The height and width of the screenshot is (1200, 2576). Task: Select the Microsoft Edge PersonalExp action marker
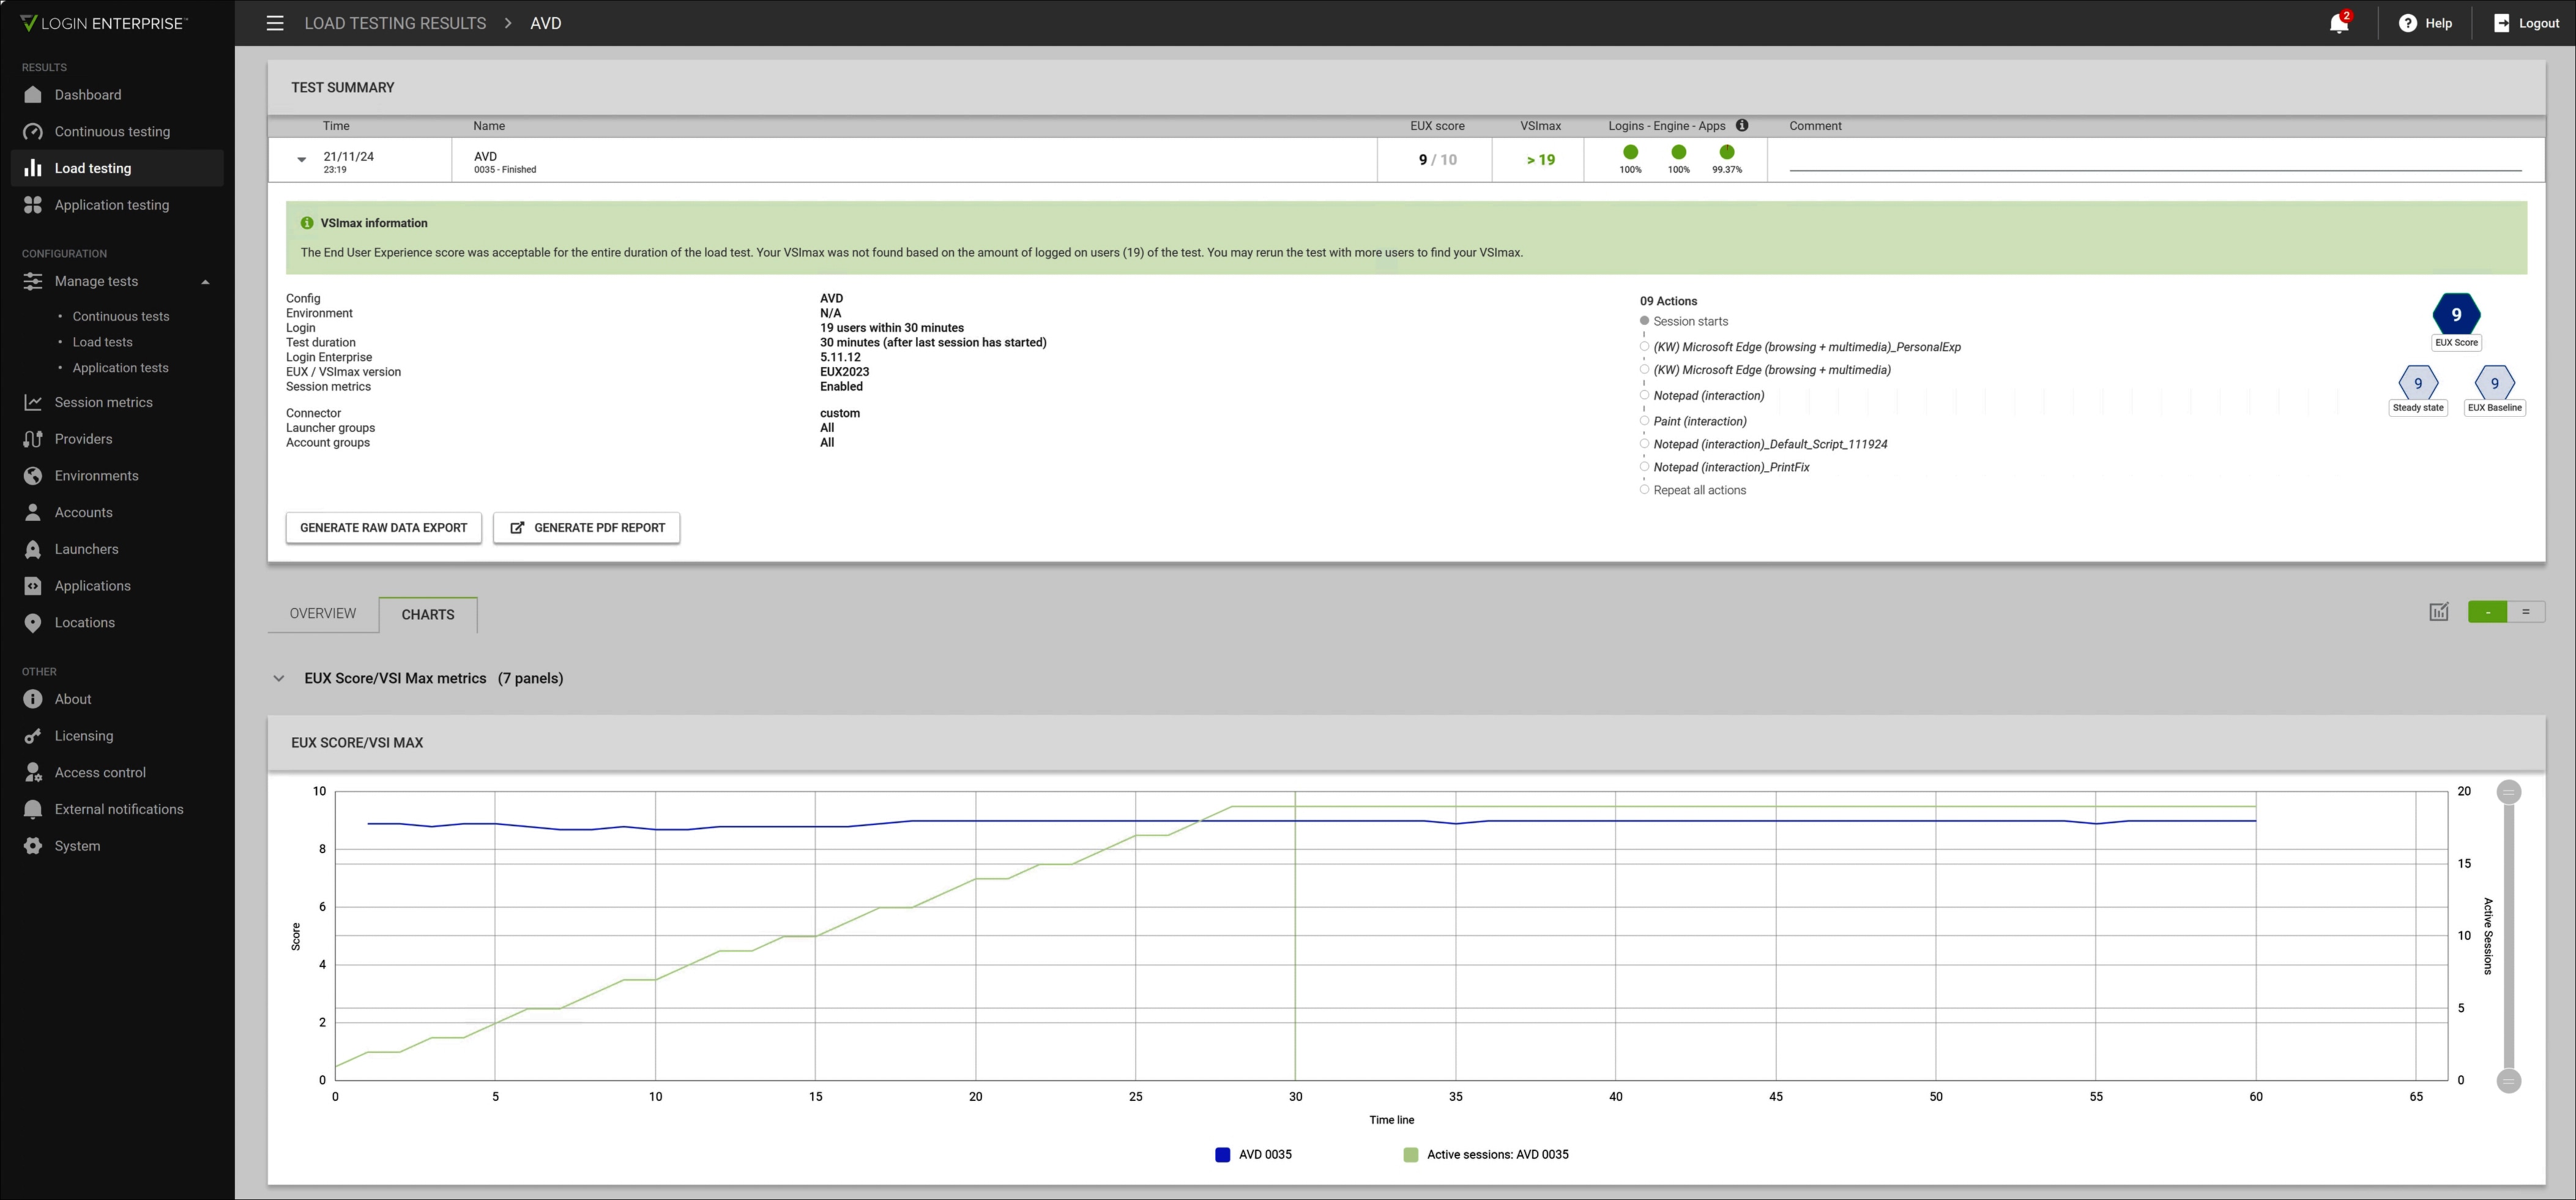1644,346
